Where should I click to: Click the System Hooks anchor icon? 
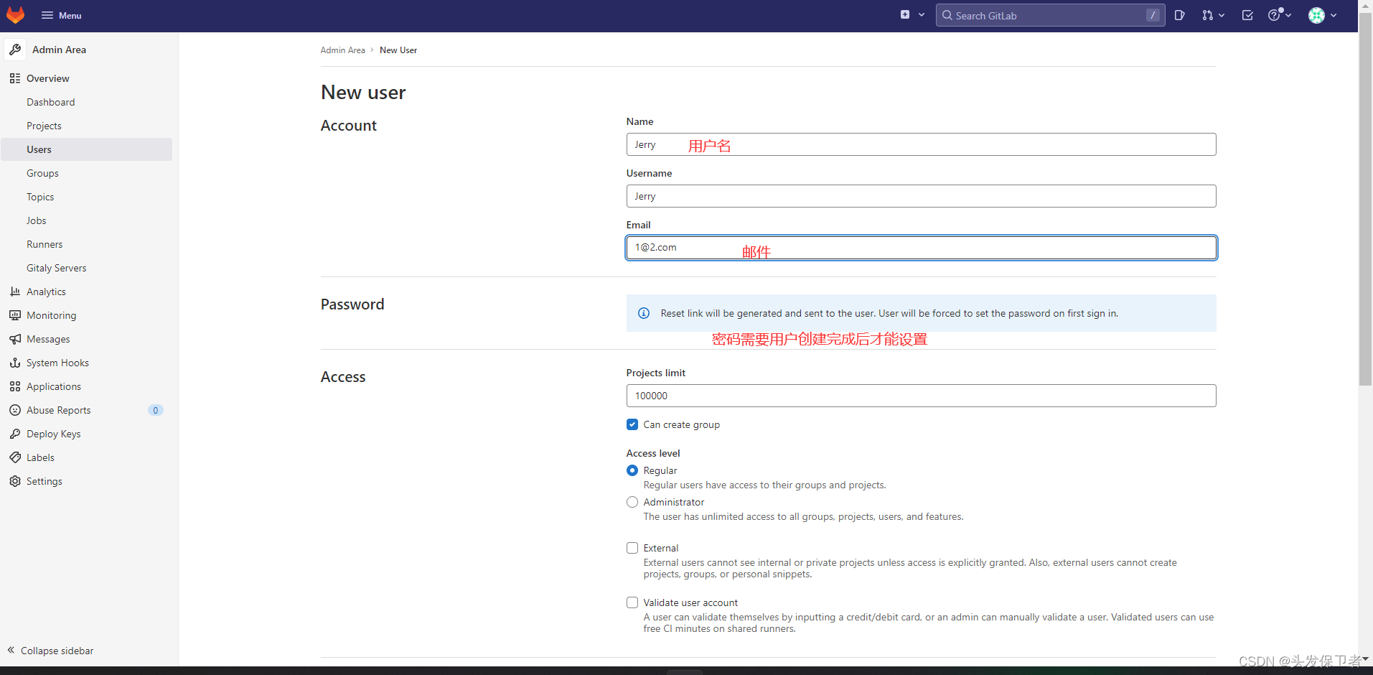point(15,363)
